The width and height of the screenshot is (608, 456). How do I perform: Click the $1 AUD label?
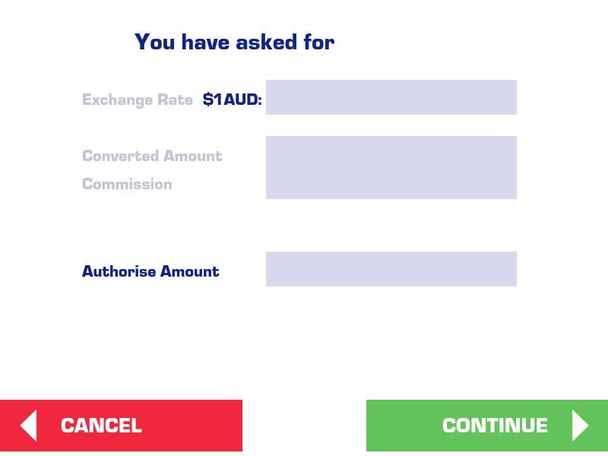click(x=232, y=100)
